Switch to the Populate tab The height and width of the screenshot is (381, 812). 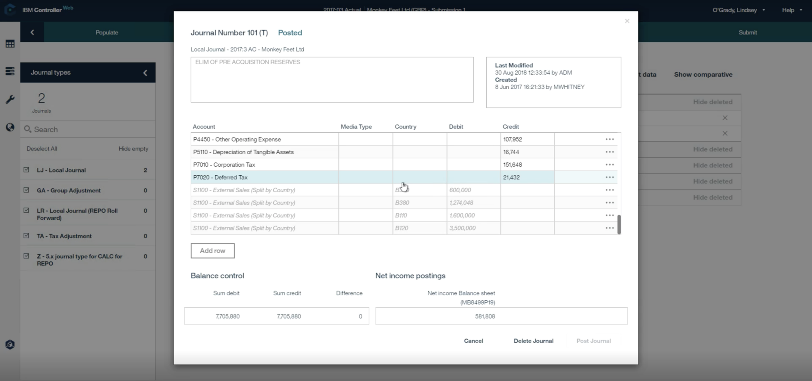click(107, 32)
